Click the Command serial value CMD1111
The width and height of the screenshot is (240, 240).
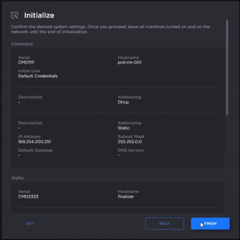pos(26,62)
